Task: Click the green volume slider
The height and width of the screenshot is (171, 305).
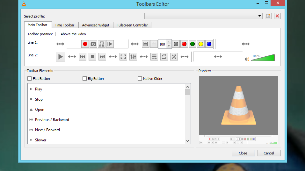Action: tap(263, 58)
